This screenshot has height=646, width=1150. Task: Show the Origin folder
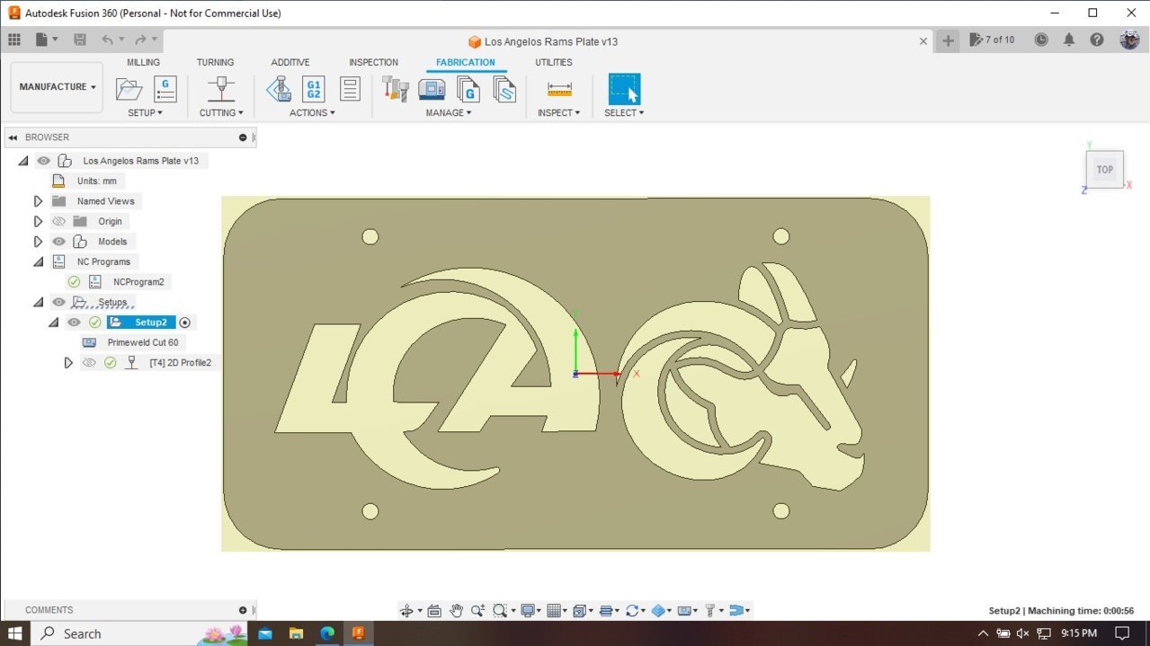click(x=59, y=221)
